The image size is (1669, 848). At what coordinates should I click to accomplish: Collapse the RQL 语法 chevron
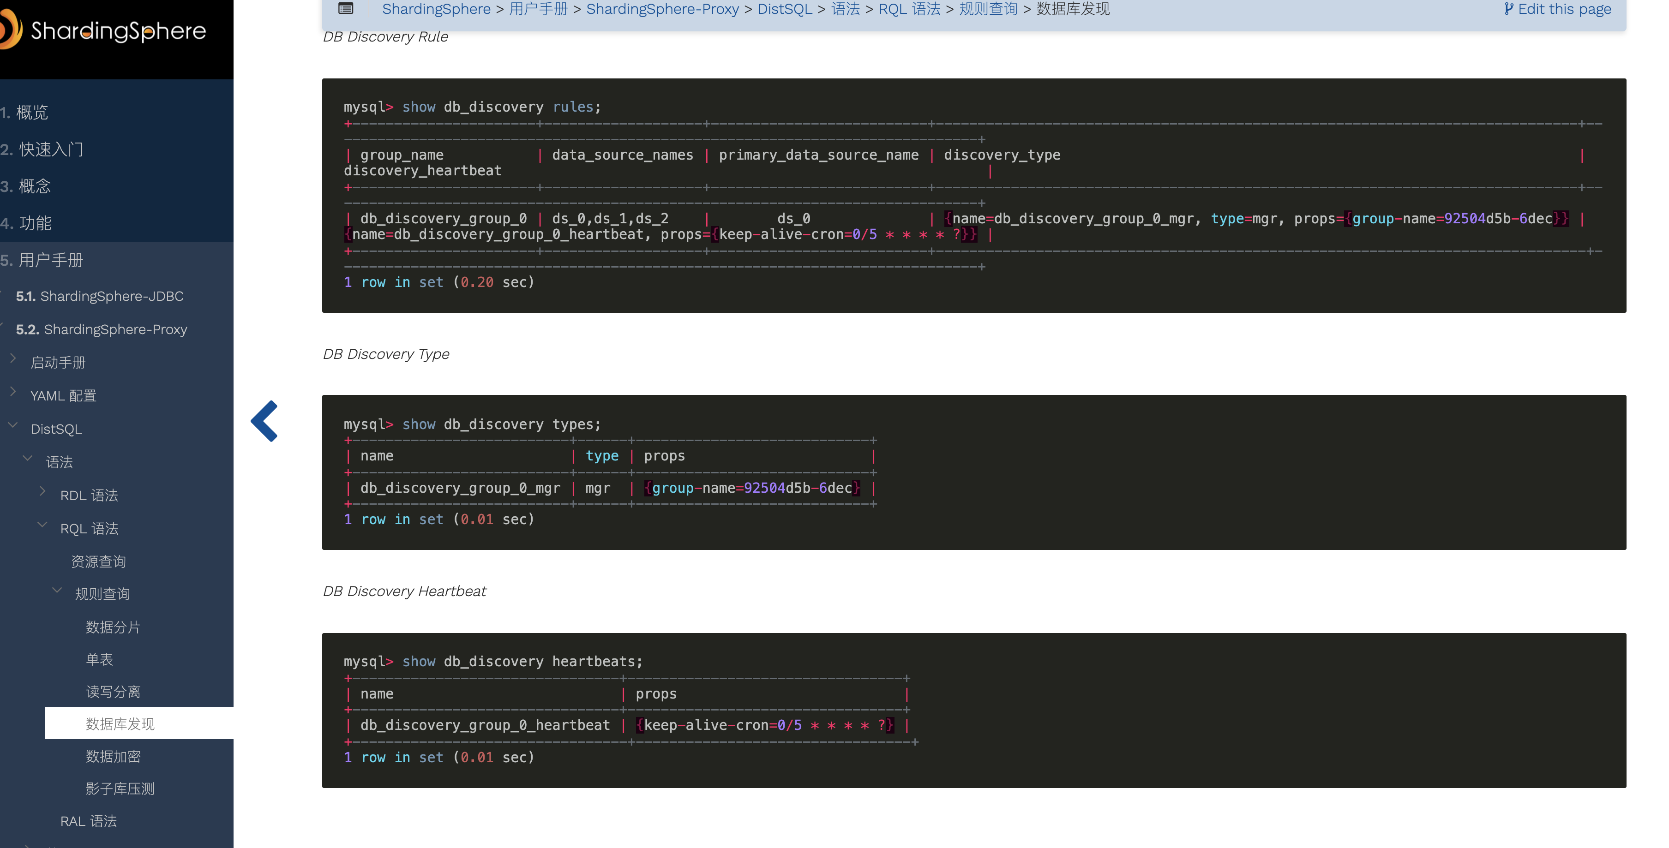[x=43, y=524]
